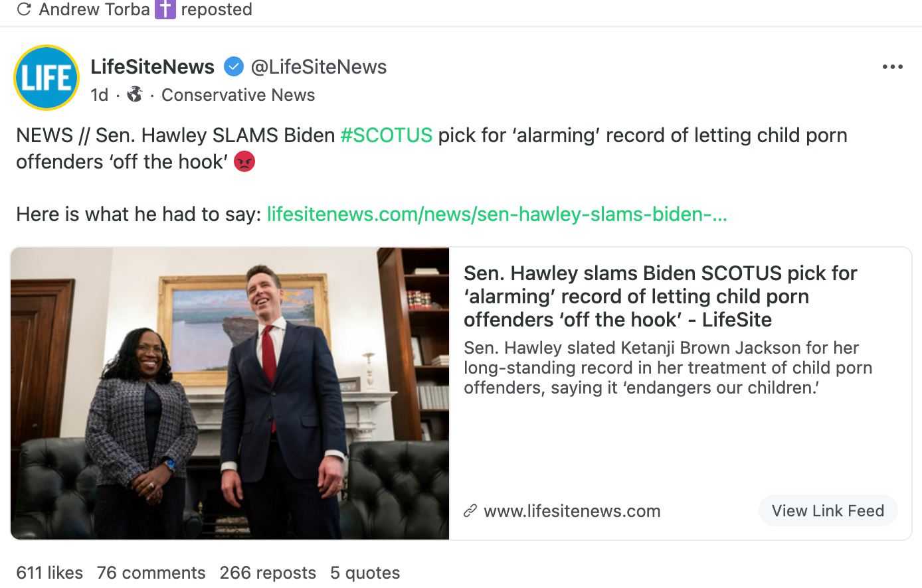Click the globe public visibility icon
Image resolution: width=922 pixels, height=588 pixels.
tap(135, 95)
